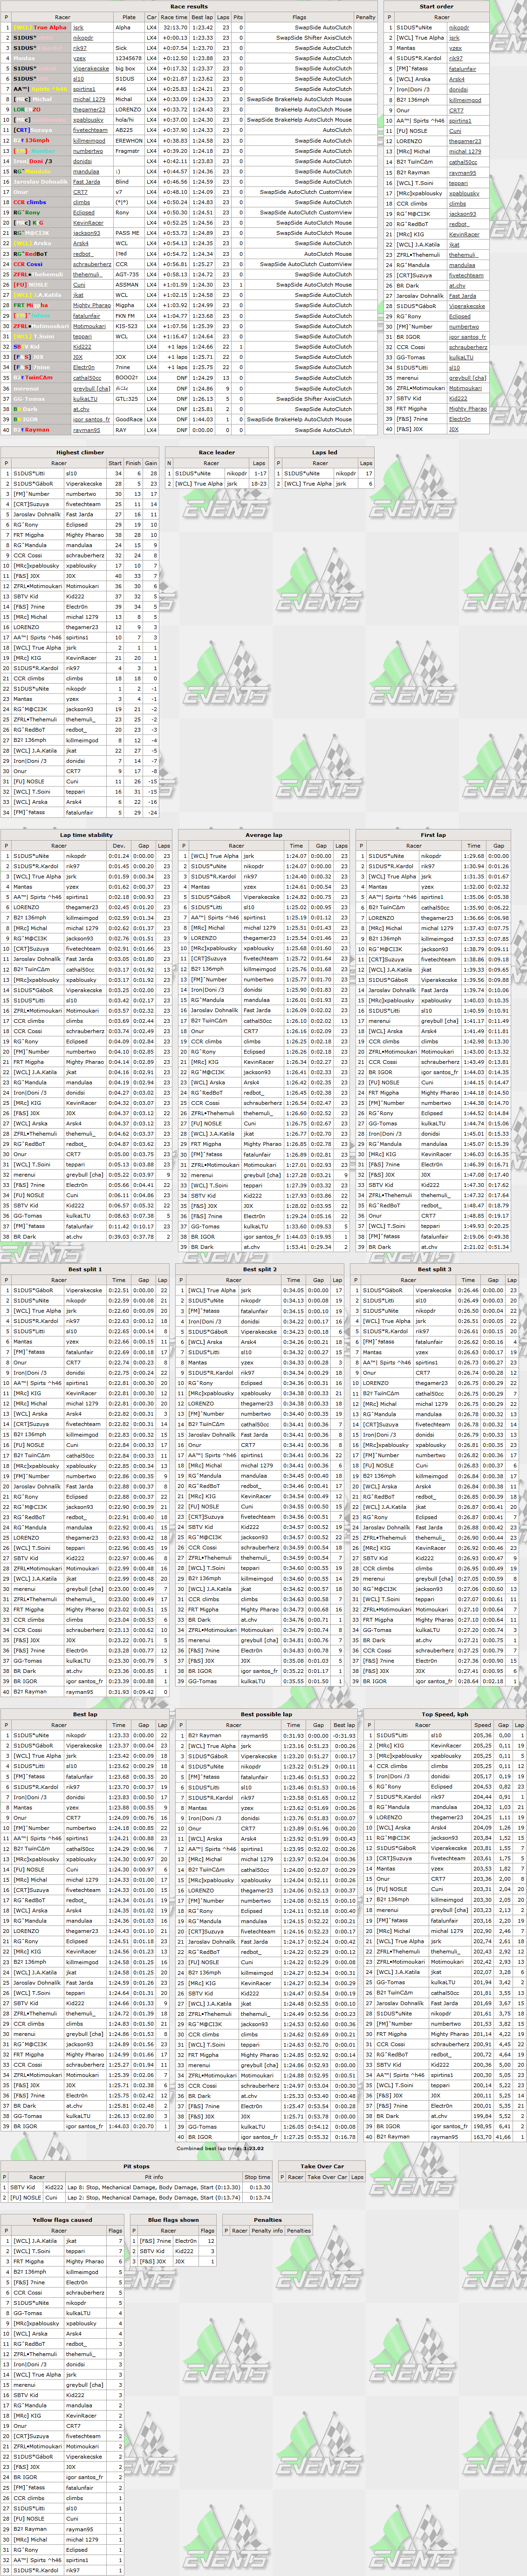The image size is (527, 2576).
Task: Select the J0X link in Start order table
Action: point(453,429)
